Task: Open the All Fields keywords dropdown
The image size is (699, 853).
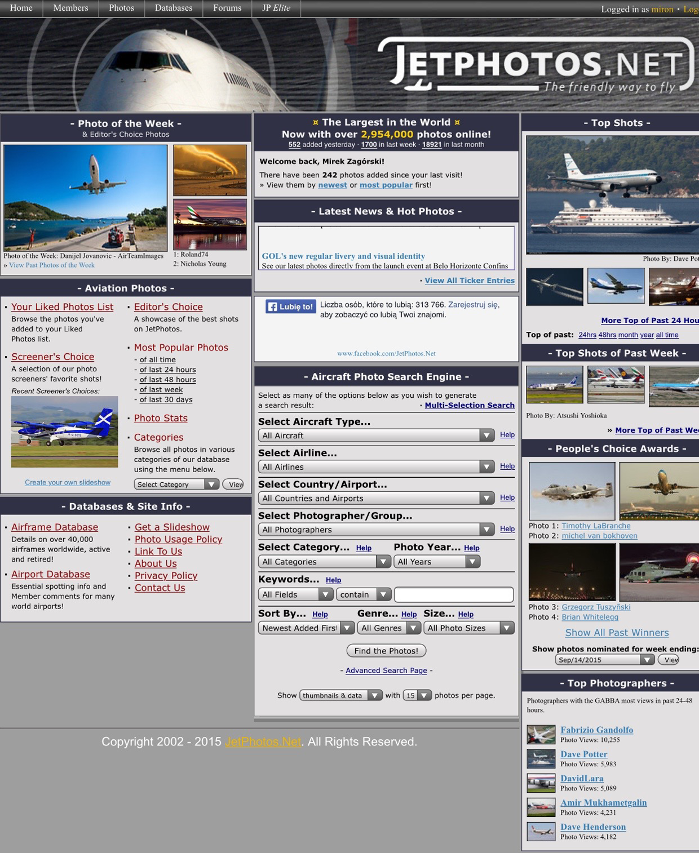Action: point(296,594)
